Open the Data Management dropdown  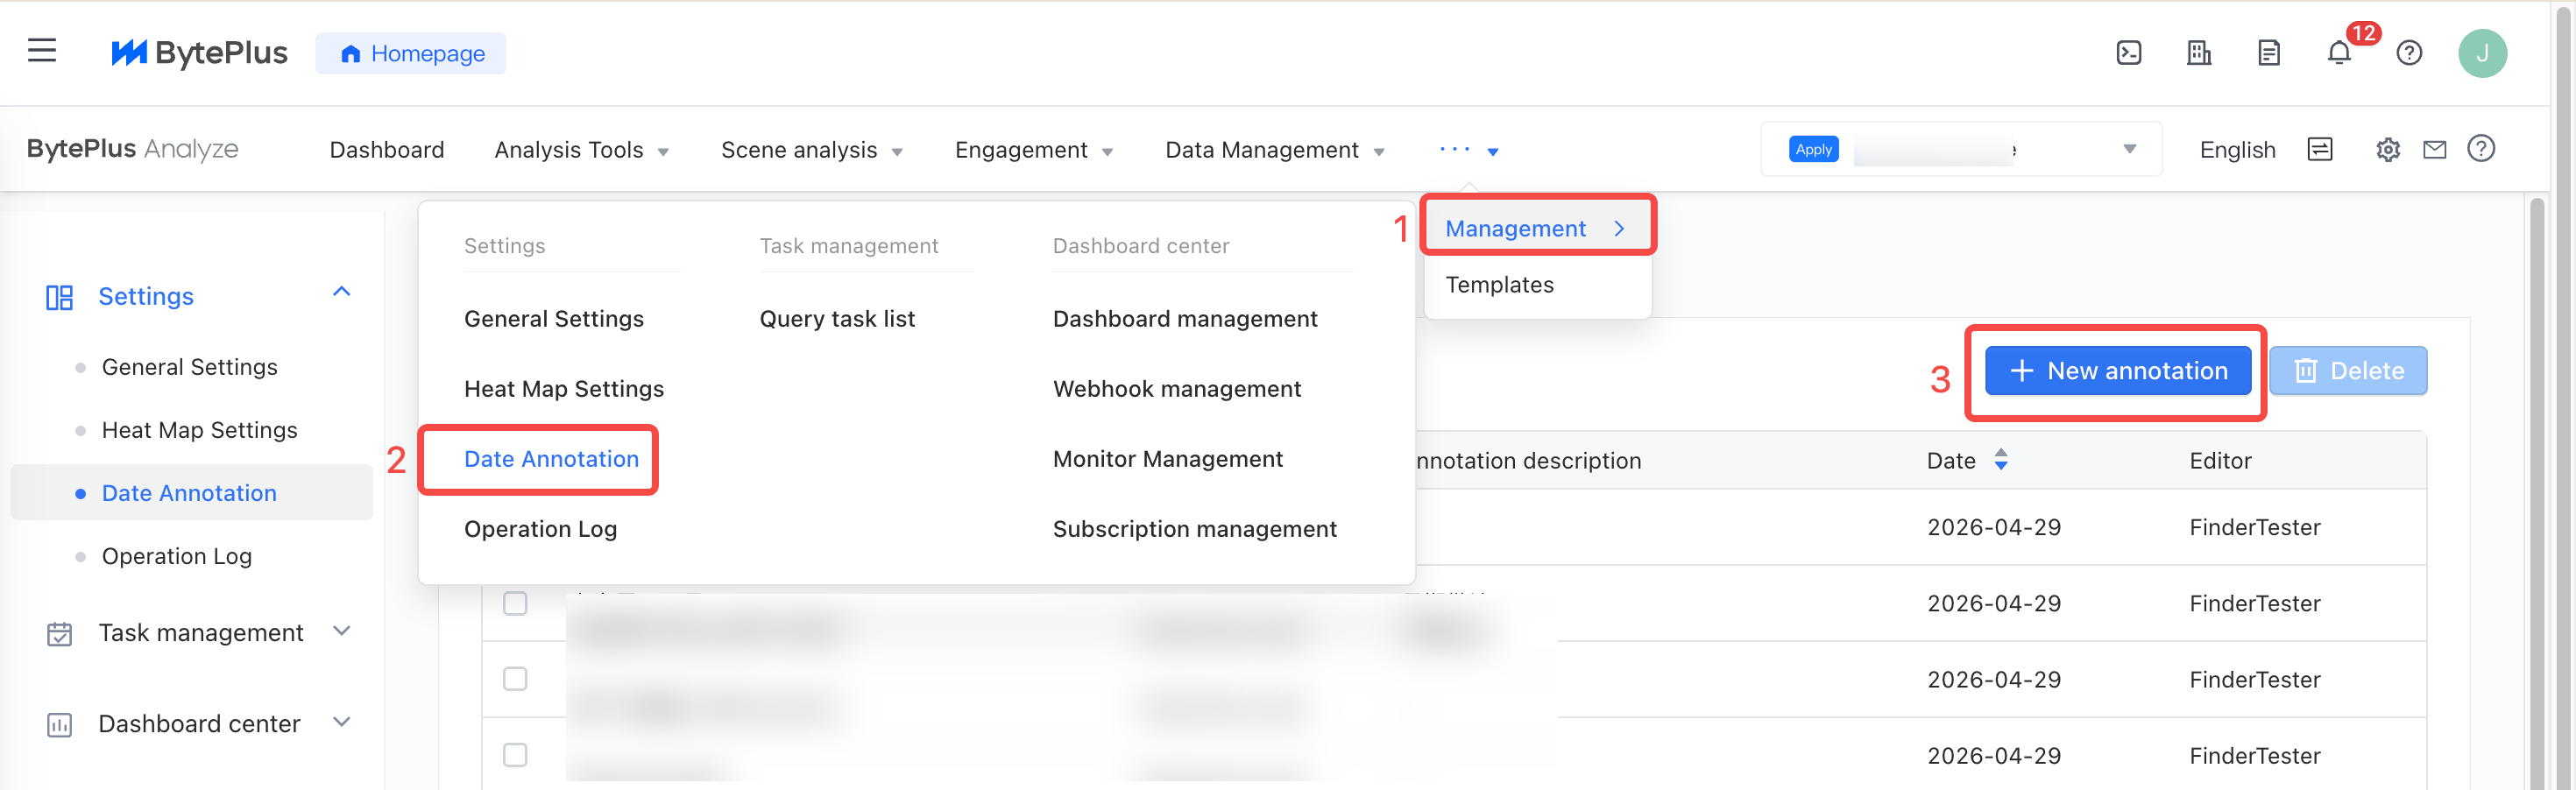pyautogui.click(x=1274, y=150)
